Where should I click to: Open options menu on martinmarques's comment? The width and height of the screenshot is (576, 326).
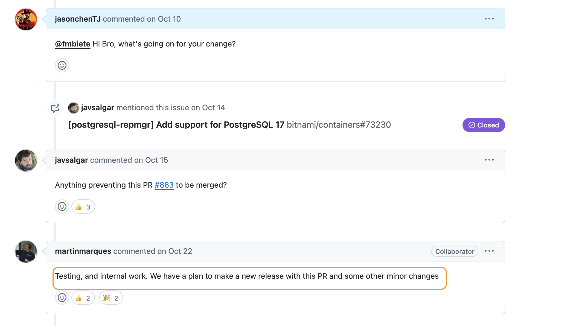coord(489,251)
